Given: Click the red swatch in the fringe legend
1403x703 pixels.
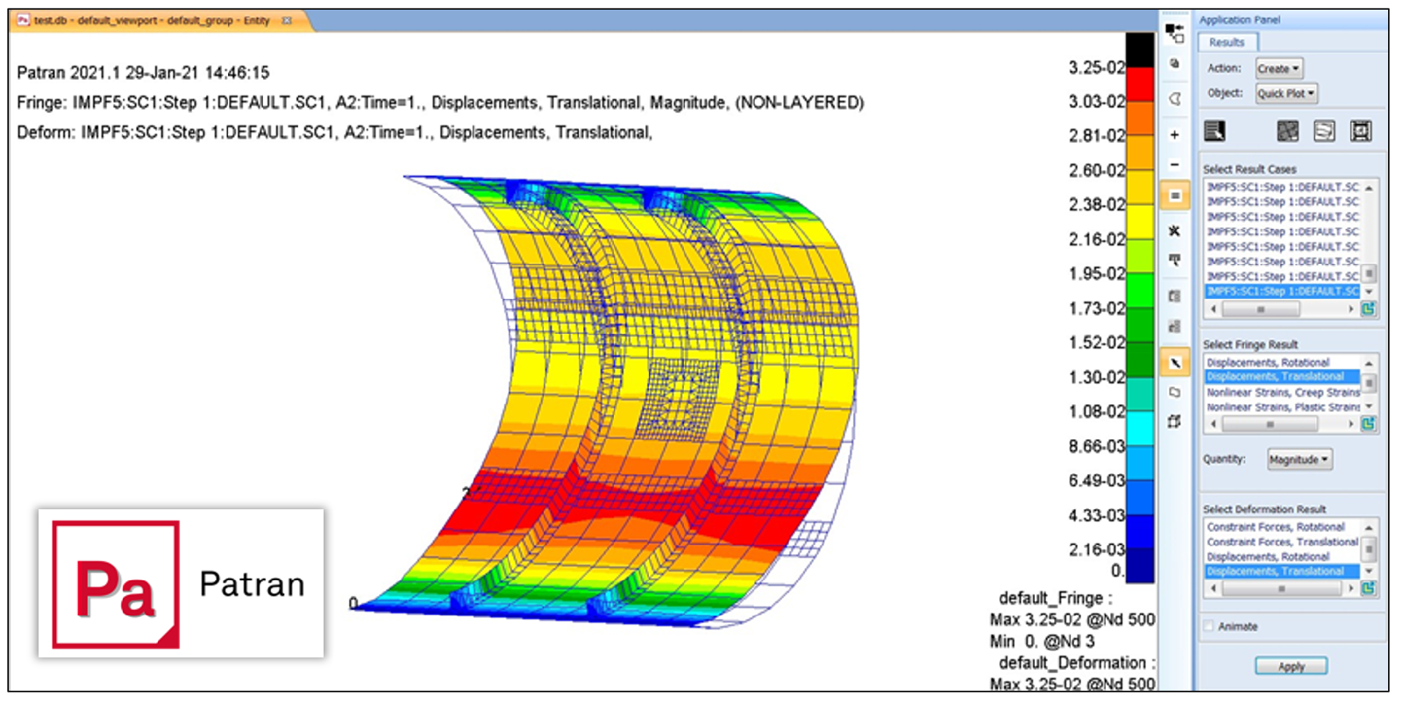Looking at the screenshot, I should (1140, 84).
